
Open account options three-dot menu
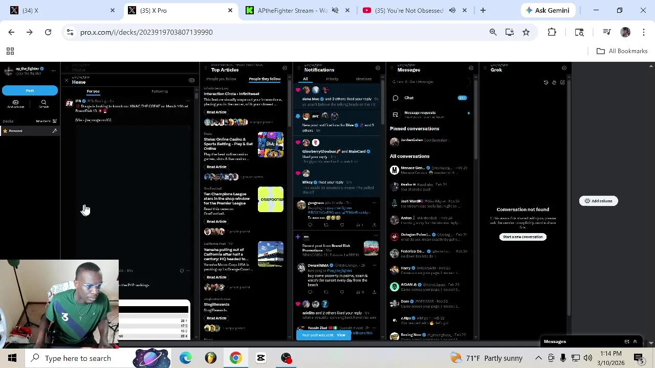point(53,71)
